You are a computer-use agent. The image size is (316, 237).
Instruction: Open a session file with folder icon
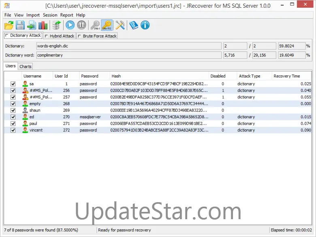click(x=9, y=26)
